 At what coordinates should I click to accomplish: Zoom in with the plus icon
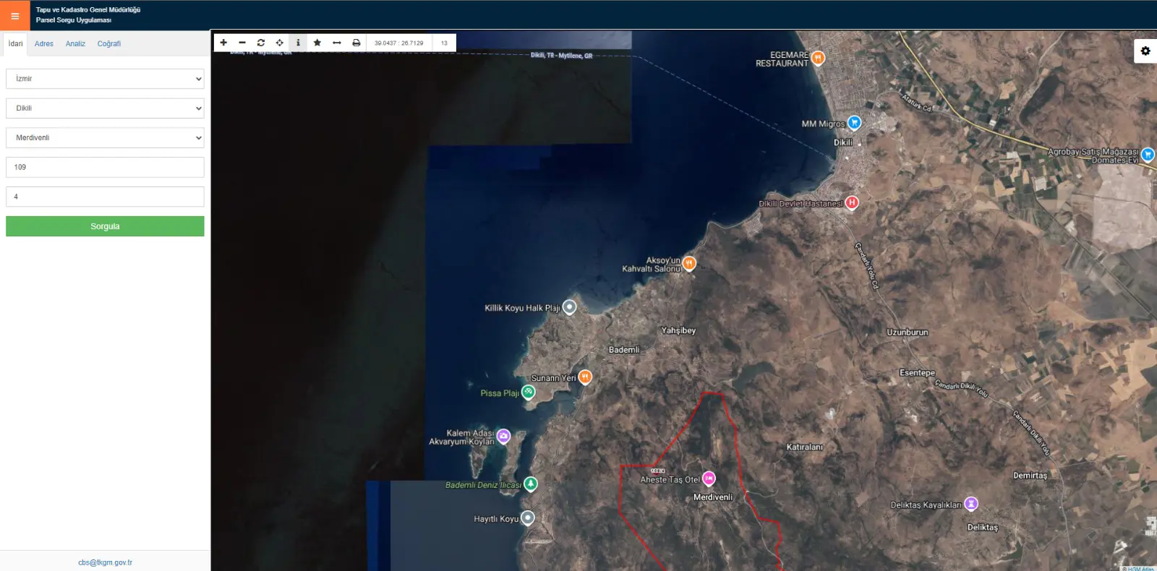[223, 43]
